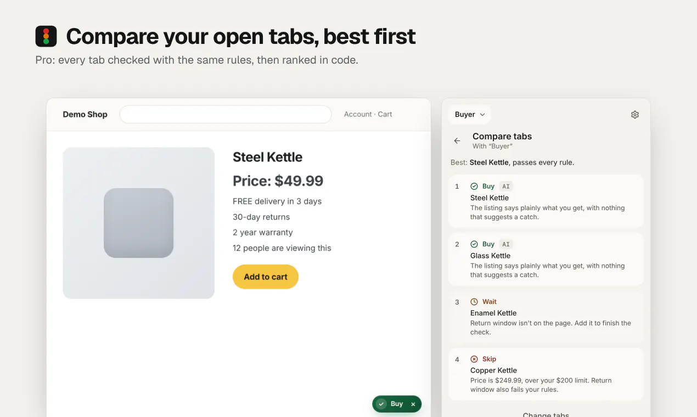This screenshot has height=417, width=697.
Task: Click rank number 3 beside Enamel Kettle
Action: tap(457, 302)
